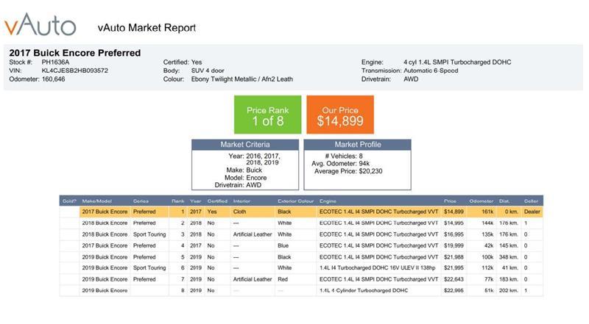Select highlighted row 2017 Buick Encore rank 1
The image size is (589, 324).
[x=301, y=212]
